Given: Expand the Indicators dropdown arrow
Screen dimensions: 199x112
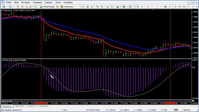Looking at the screenshot, I should pyautogui.click(x=120, y=7).
